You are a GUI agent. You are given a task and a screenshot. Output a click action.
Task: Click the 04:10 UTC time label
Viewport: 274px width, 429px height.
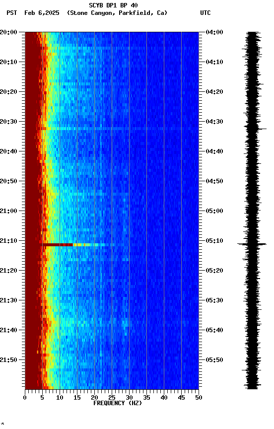214,62
